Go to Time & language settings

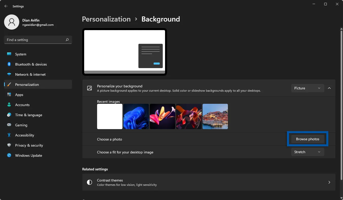point(28,115)
